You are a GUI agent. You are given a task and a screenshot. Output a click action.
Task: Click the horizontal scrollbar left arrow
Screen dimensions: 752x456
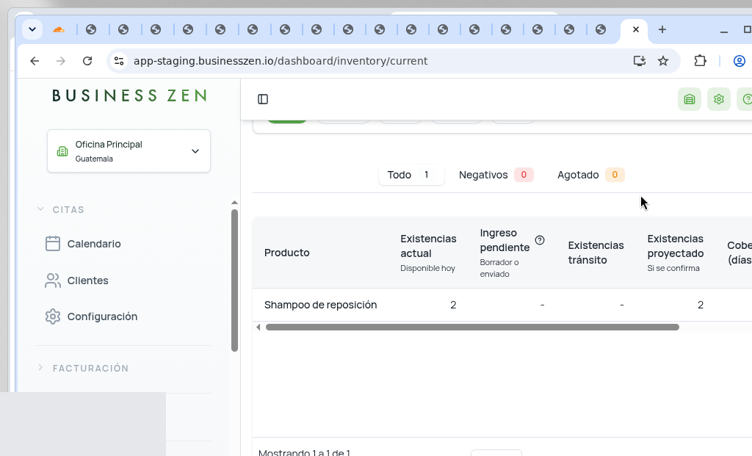click(x=258, y=327)
